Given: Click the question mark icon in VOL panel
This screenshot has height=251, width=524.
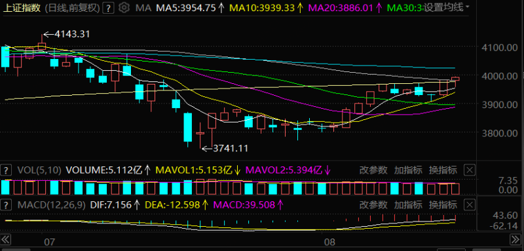Looking at the screenshot, I should (x=5, y=170).
